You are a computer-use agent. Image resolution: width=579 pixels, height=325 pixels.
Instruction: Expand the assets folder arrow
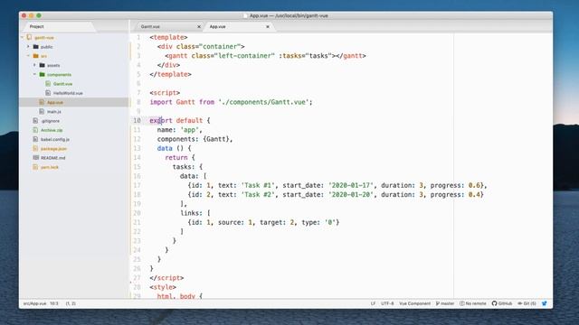(x=34, y=65)
